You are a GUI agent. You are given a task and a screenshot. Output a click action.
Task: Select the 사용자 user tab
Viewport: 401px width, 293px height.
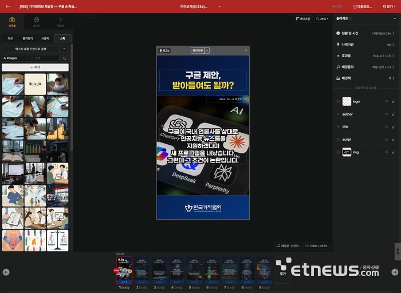(45, 38)
